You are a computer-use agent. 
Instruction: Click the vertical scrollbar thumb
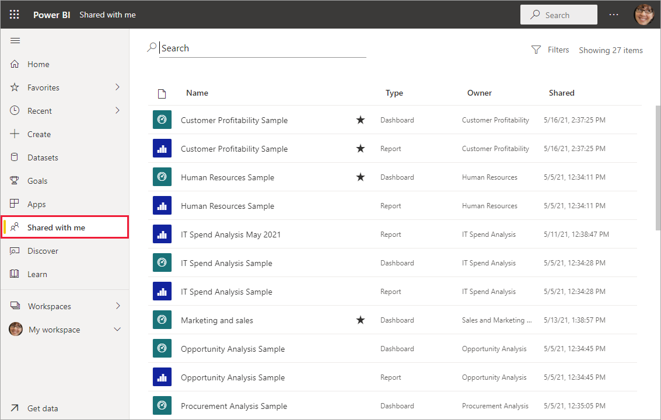[657, 168]
